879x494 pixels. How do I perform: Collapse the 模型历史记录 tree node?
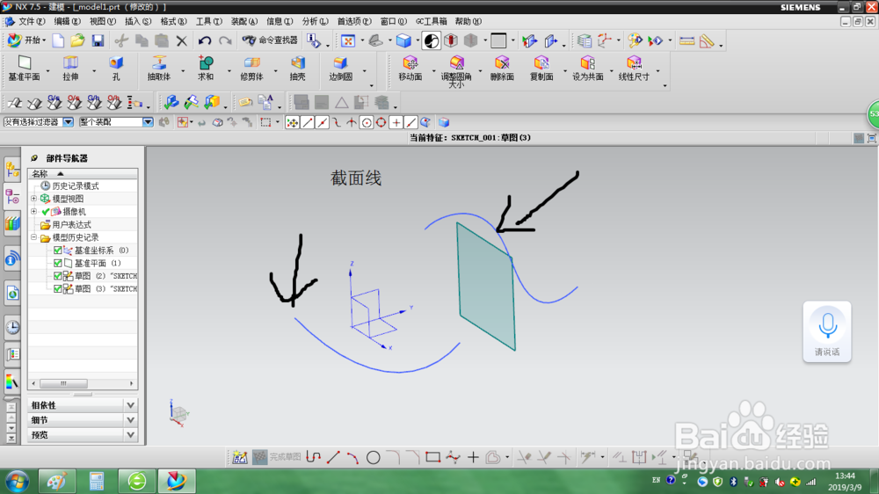[33, 237]
